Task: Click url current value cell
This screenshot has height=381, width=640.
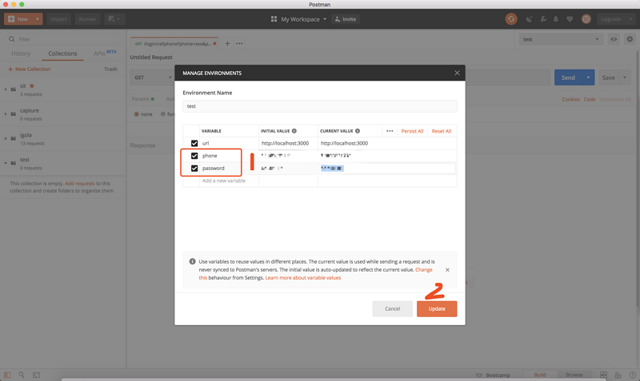Action: click(x=387, y=144)
